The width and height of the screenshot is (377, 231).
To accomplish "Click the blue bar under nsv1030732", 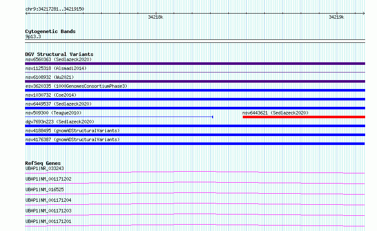I will click(195, 99).
